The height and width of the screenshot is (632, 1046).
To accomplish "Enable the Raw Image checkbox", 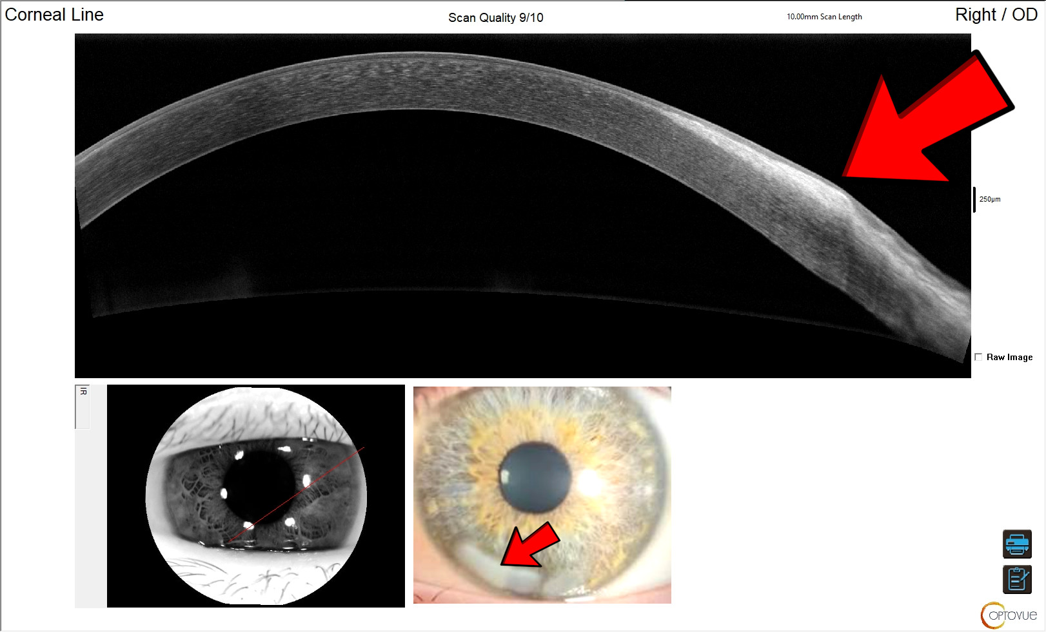I will [978, 357].
